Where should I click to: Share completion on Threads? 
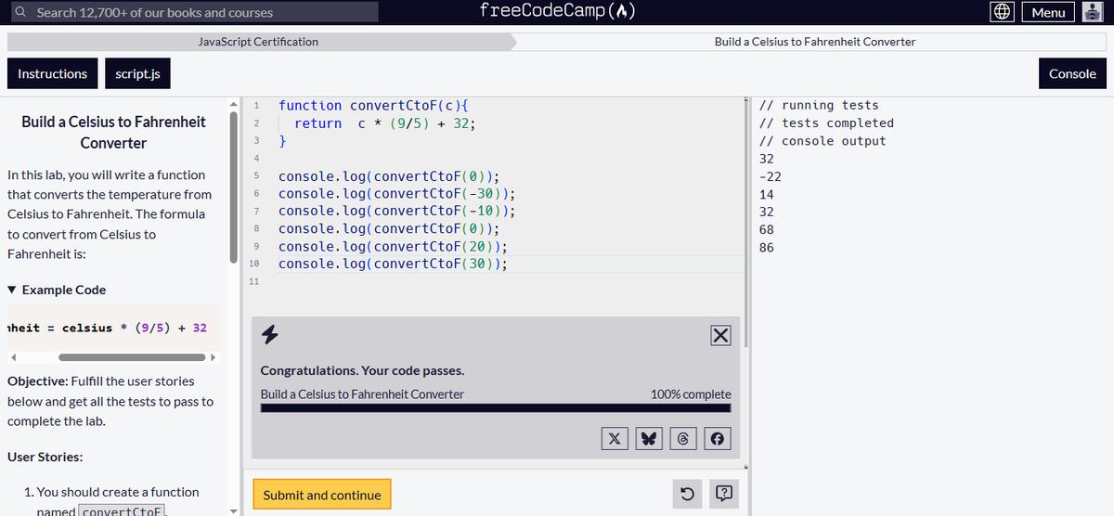682,438
